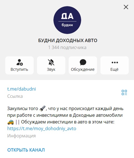The height and width of the screenshot is (158, 134).
Task: Toggle the muted bell sound icon
Action: [51, 62]
